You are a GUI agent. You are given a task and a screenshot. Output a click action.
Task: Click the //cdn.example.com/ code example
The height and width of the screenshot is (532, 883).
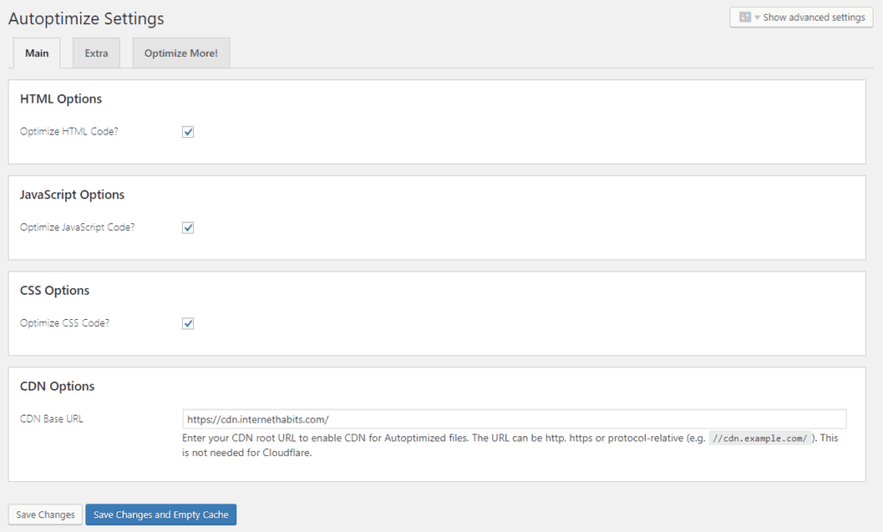(760, 439)
